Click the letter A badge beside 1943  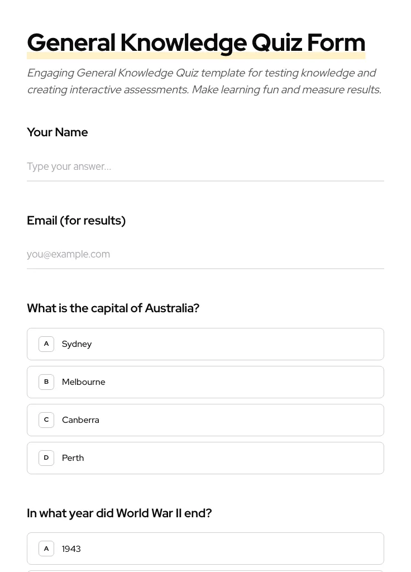click(46, 548)
